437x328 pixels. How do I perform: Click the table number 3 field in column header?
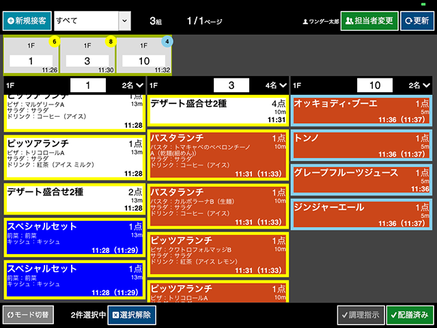pos(231,85)
